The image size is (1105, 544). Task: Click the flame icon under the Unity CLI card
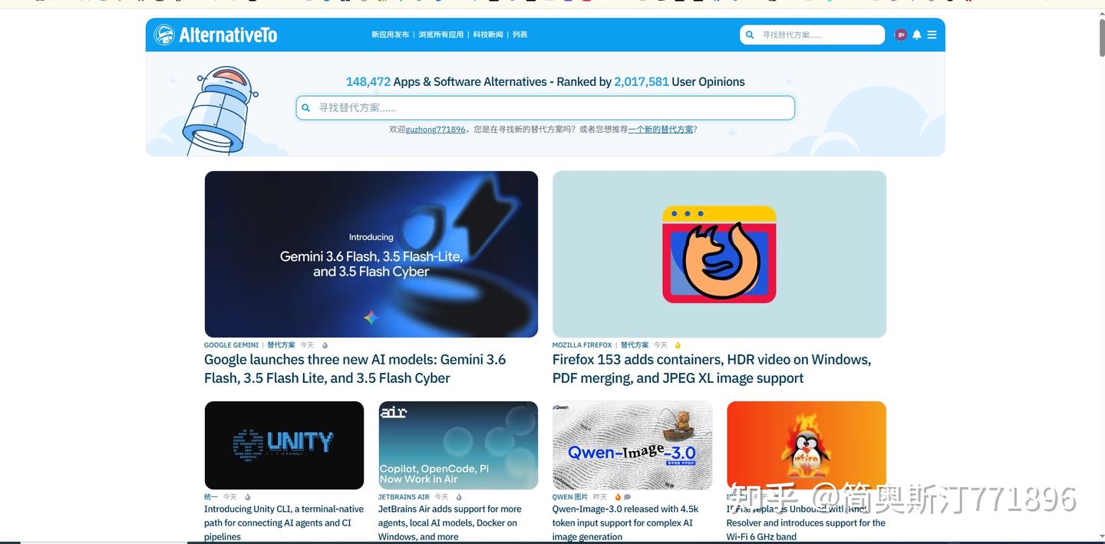247,497
